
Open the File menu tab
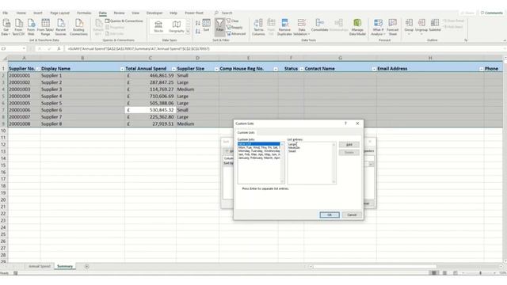(x=6, y=13)
